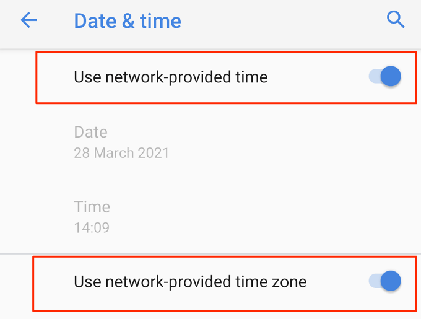Viewport: 421px width, 319px height.
Task: Click the '28 March 2021' date value
Action: tap(121, 152)
